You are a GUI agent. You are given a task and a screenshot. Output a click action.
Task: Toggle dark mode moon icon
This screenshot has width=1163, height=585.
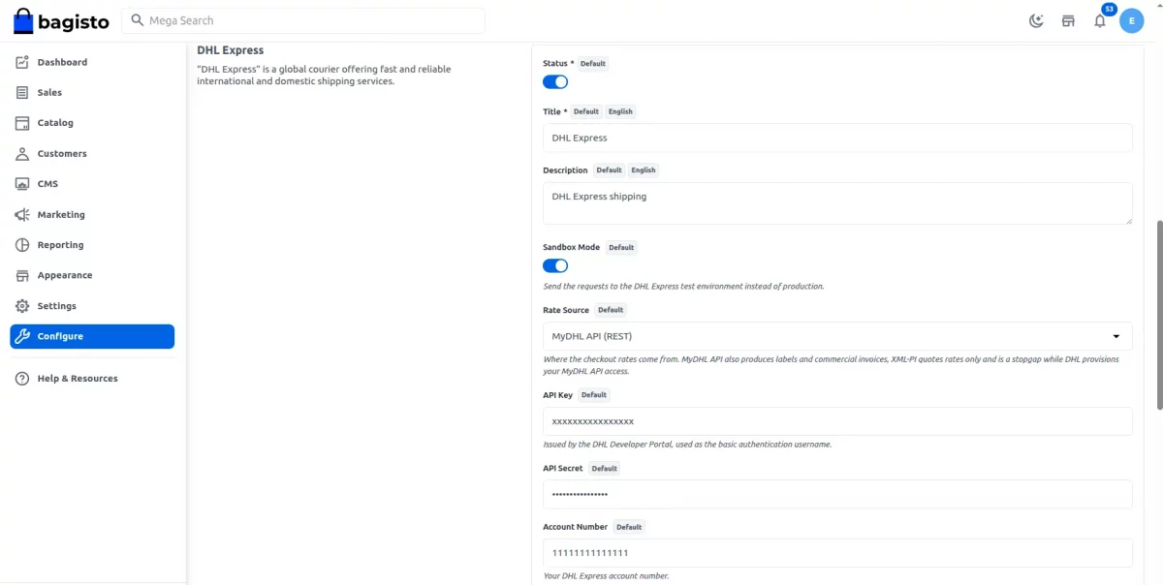coord(1036,20)
